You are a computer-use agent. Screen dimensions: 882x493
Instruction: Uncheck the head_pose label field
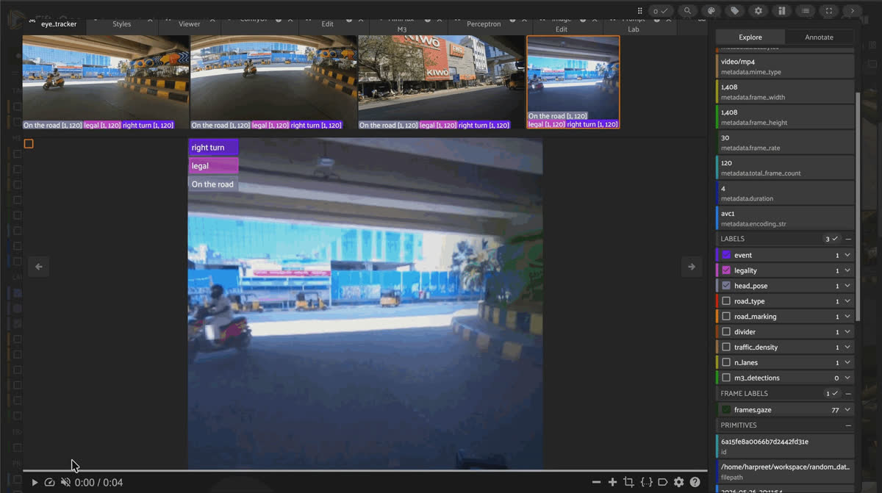tap(726, 286)
